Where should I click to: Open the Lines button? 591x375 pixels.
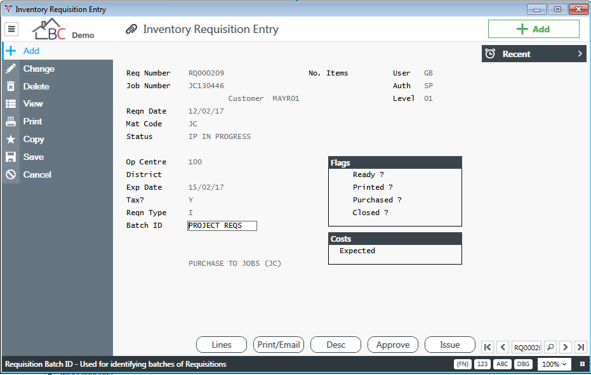coord(222,345)
